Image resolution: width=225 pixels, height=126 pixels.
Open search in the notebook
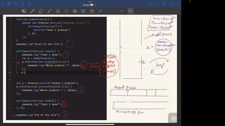pos(16,4)
